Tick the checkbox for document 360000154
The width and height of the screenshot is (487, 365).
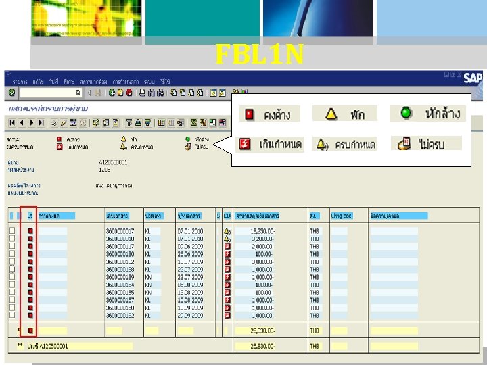coord(12,285)
